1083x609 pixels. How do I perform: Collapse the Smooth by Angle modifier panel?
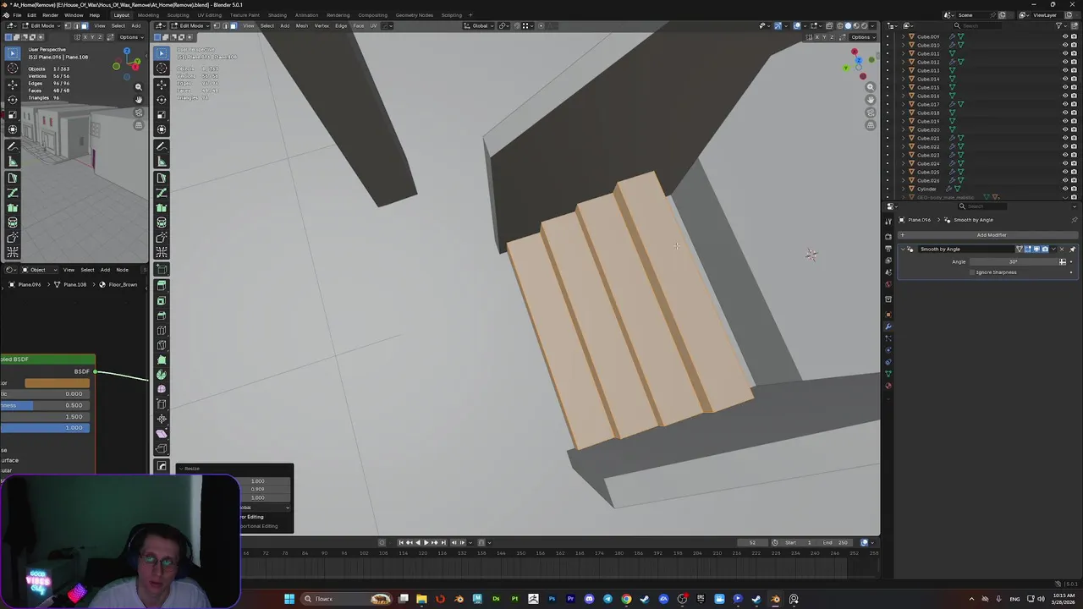tap(903, 250)
